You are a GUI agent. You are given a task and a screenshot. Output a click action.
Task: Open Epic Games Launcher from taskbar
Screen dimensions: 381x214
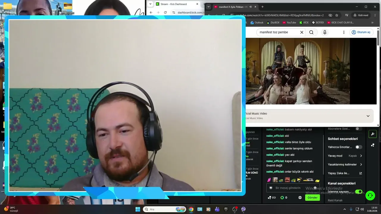(226, 209)
